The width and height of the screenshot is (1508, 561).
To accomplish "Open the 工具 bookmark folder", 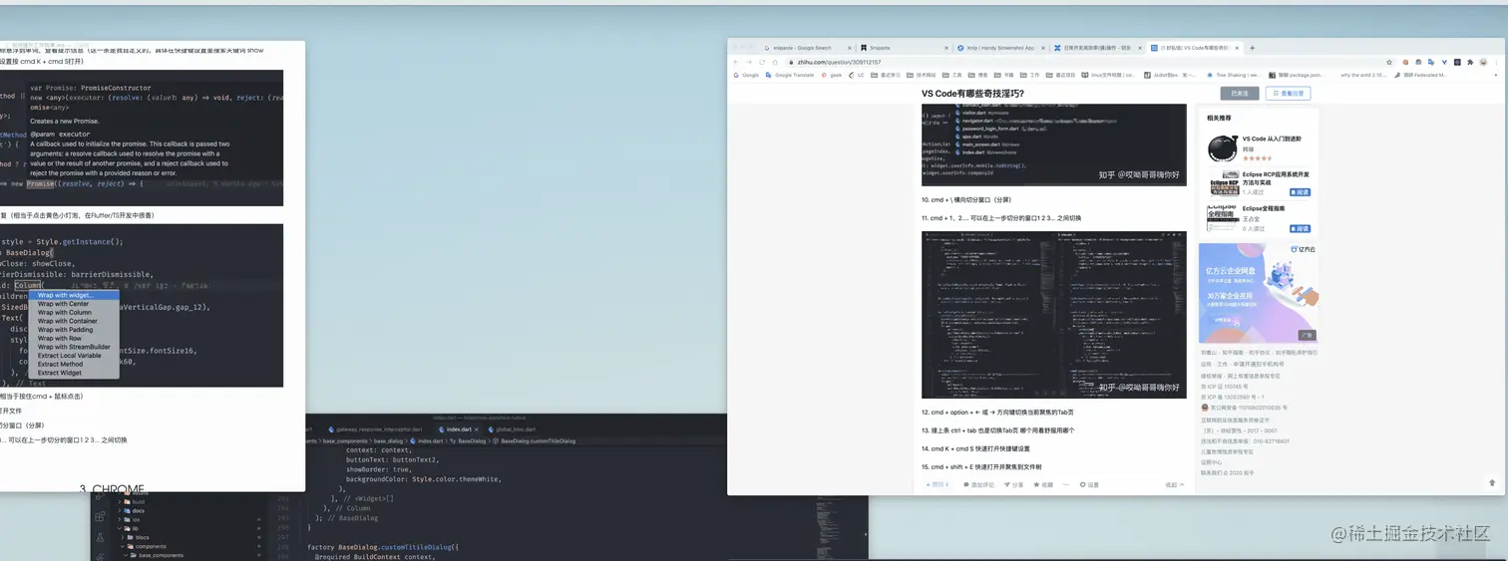I will (x=951, y=75).
